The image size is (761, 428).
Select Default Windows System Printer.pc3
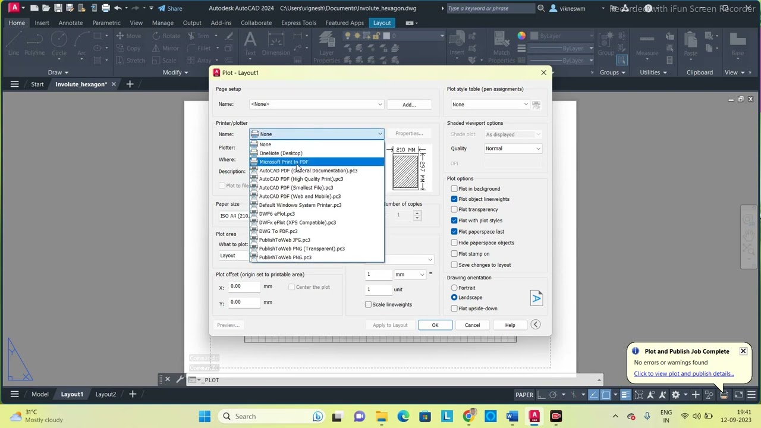(316, 205)
